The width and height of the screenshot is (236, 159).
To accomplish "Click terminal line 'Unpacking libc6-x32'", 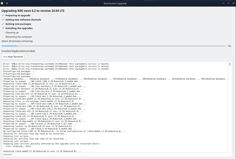I will click(41, 116).
